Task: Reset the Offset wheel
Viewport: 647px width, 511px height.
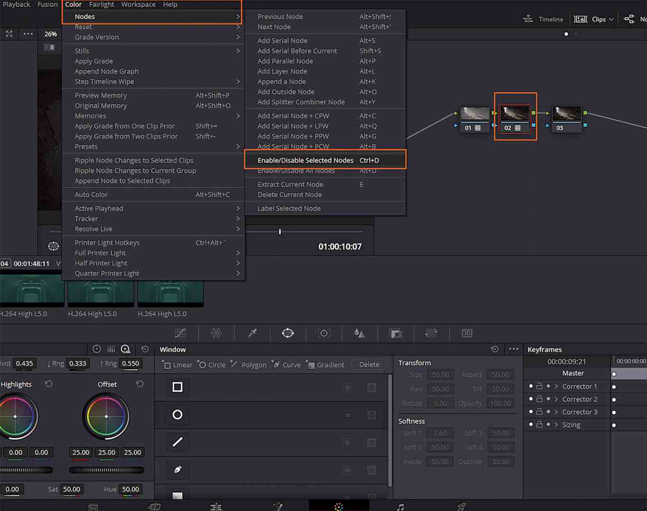Action: click(140, 384)
